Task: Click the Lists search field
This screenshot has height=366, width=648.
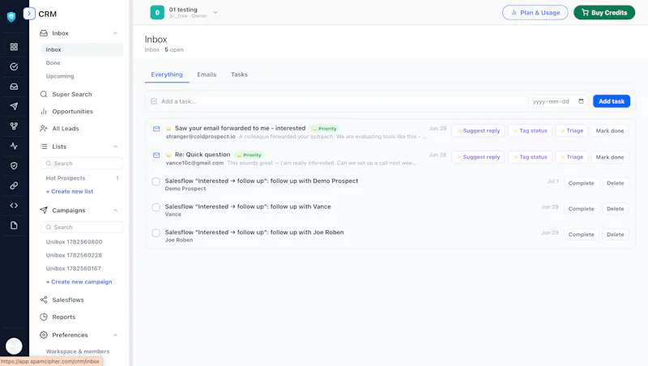Action: [82, 164]
